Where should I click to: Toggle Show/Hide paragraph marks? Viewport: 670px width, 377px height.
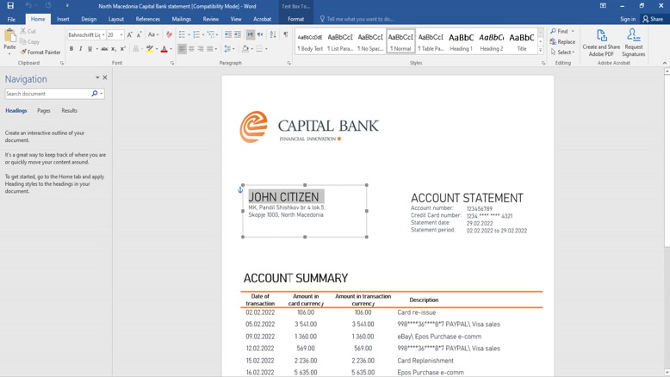click(286, 35)
